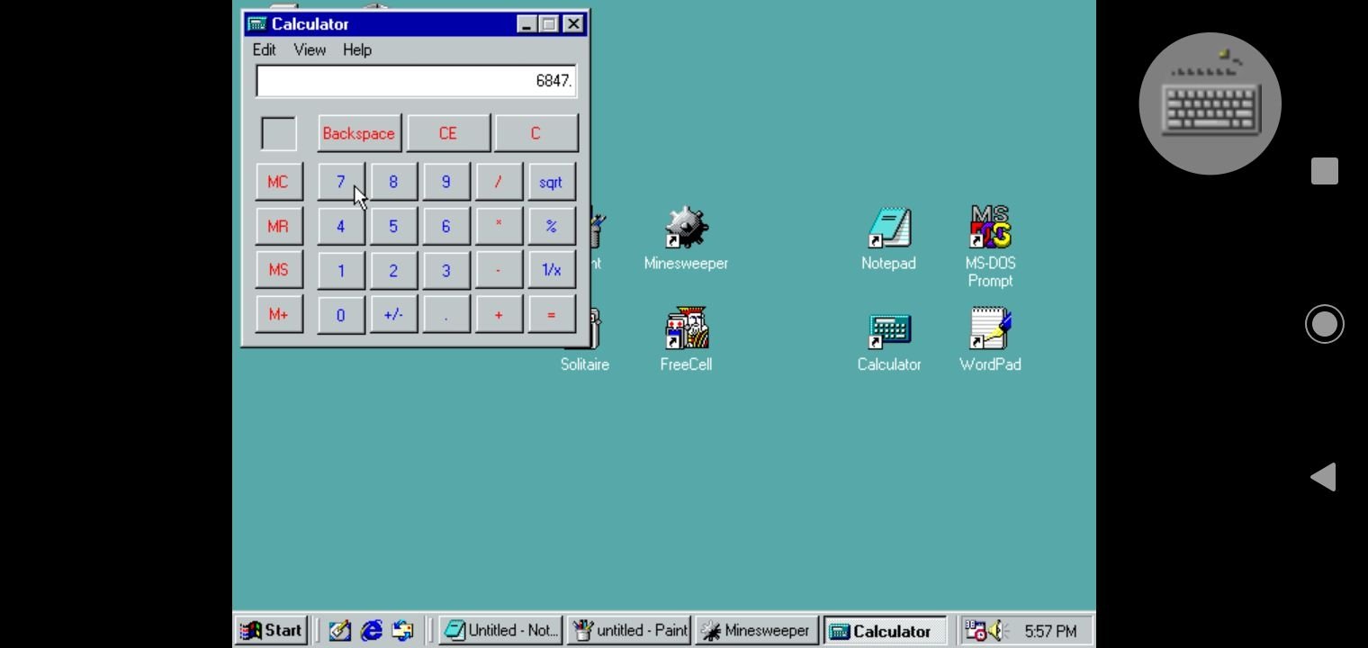Click digit 8 on the calculator
The image size is (1368, 648).
[393, 182]
